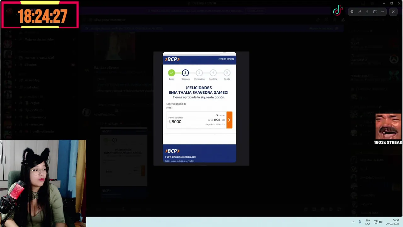This screenshot has width=403, height=227.
Task: Click the orange arrow next to loan option
Action: [229, 120]
